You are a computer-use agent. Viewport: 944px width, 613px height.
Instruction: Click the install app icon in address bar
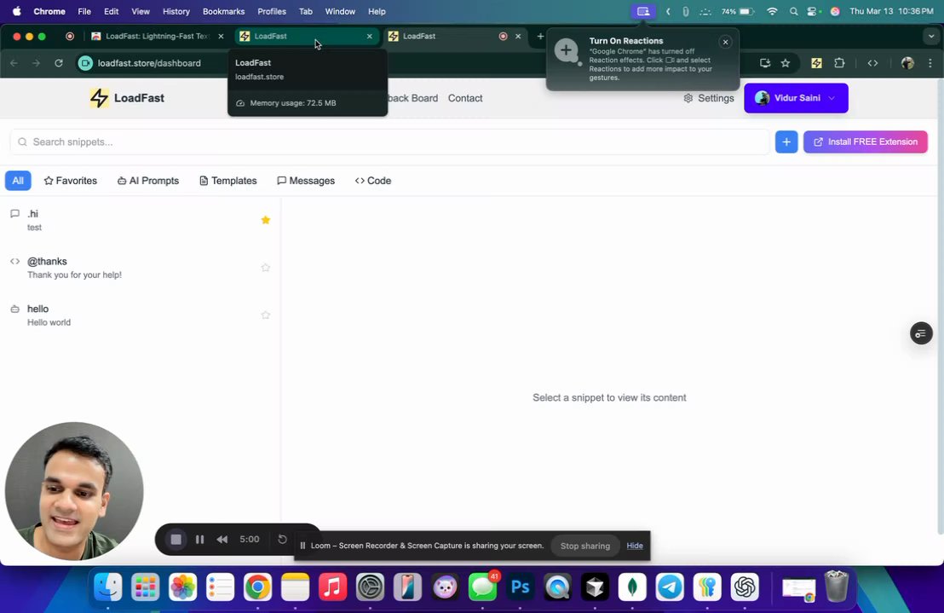pyautogui.click(x=765, y=63)
